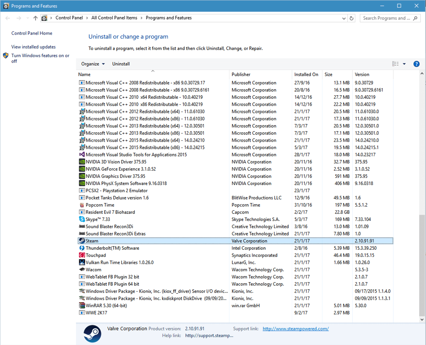Click the Kionix kxdiskprot DiskDrive package icon
Screen dimensions: 426x345
point(82,298)
